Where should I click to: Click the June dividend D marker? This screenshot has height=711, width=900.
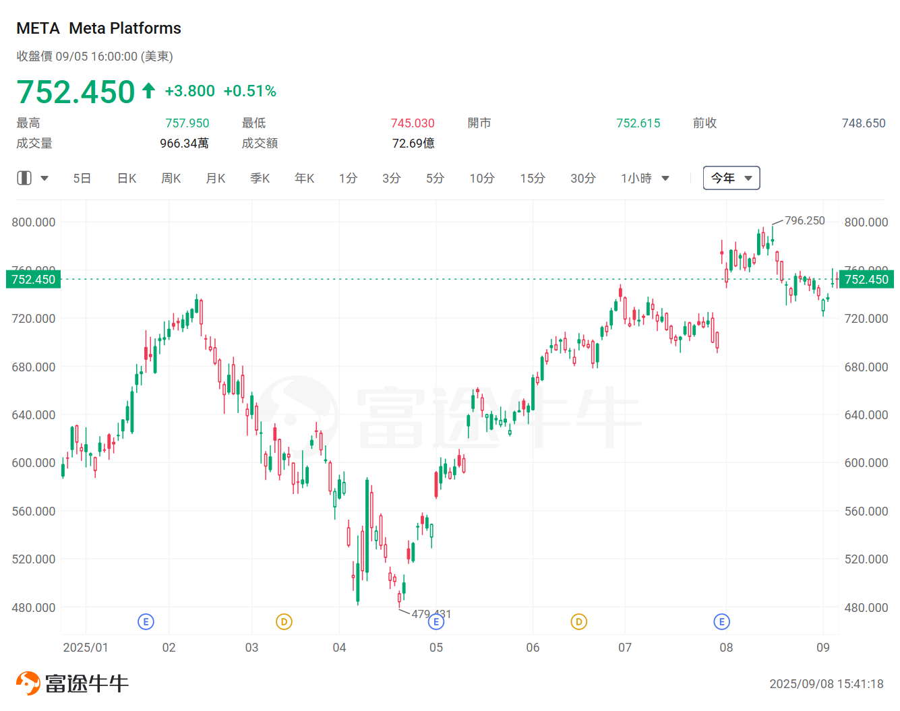click(578, 622)
